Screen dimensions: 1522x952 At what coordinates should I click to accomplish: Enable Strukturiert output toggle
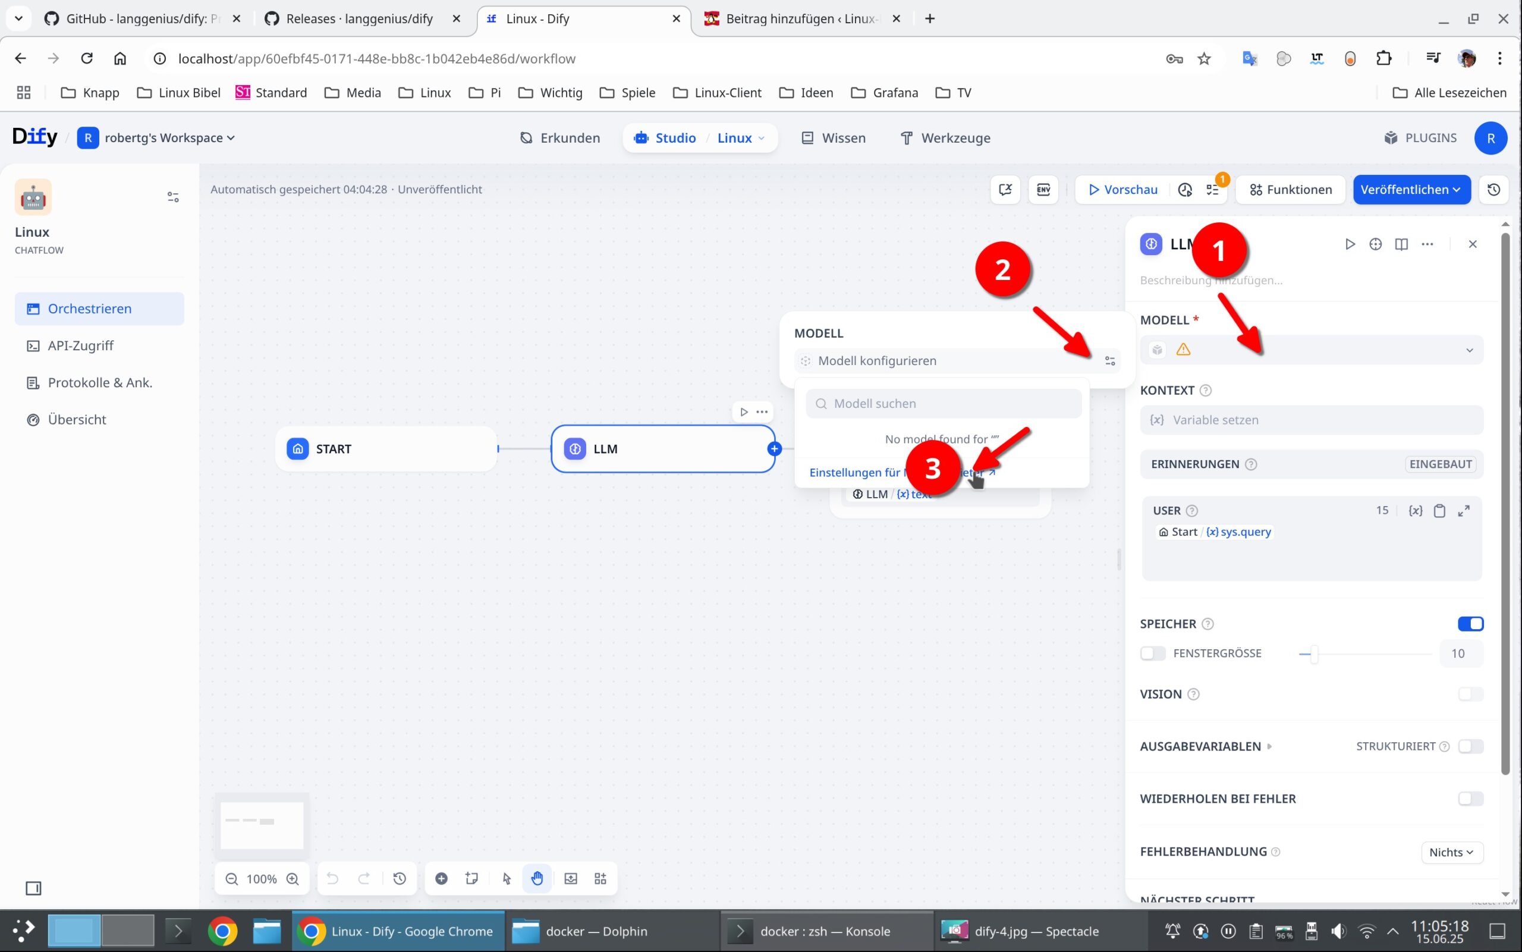pos(1470,746)
